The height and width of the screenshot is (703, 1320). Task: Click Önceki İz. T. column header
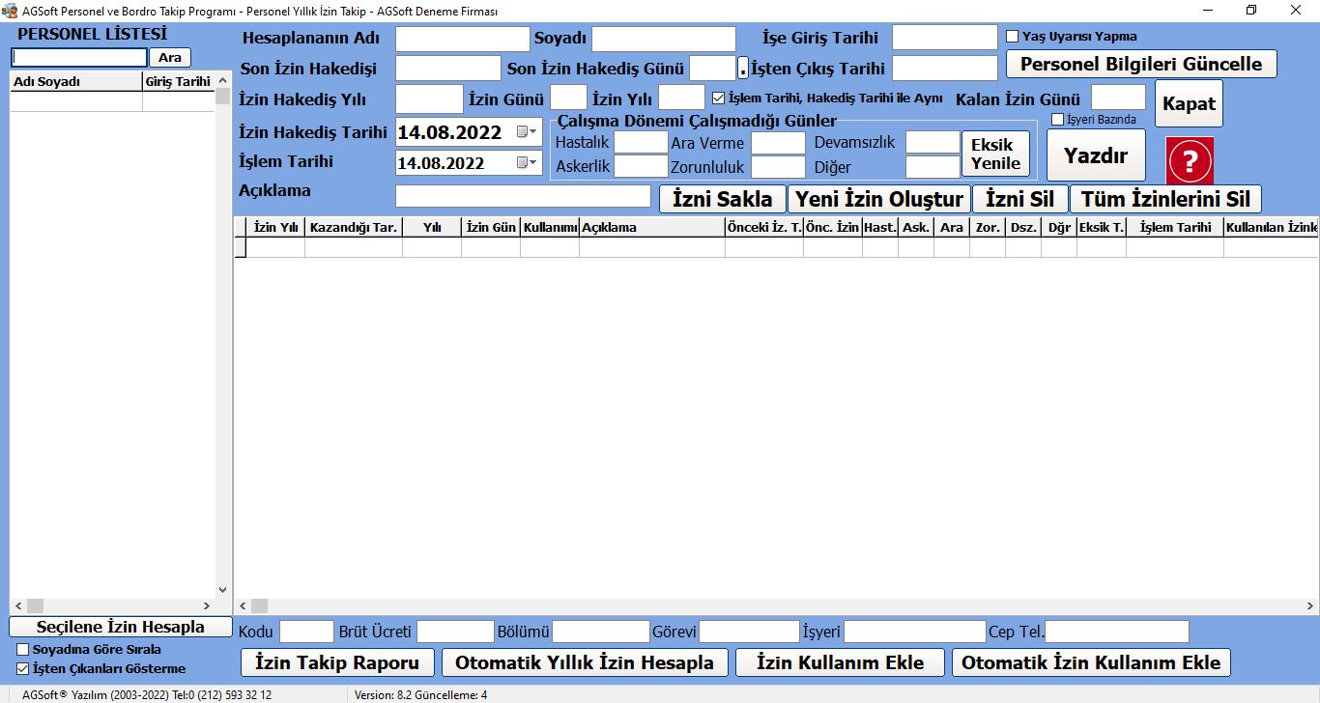click(764, 228)
